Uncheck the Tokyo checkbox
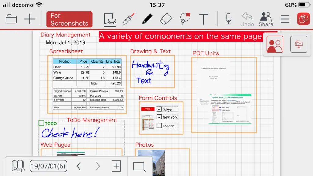 [x=159, y=109]
